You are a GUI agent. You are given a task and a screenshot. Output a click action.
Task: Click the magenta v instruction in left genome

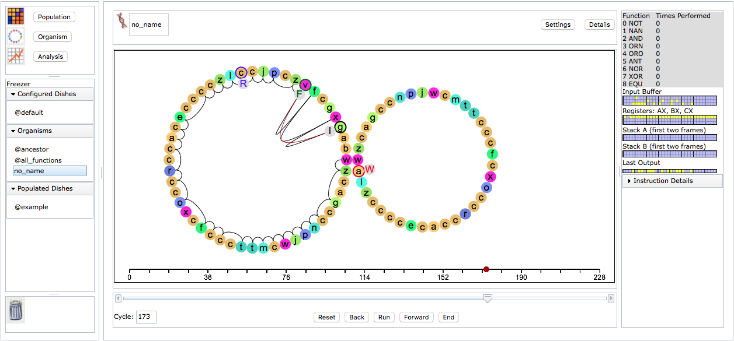pyautogui.click(x=305, y=85)
